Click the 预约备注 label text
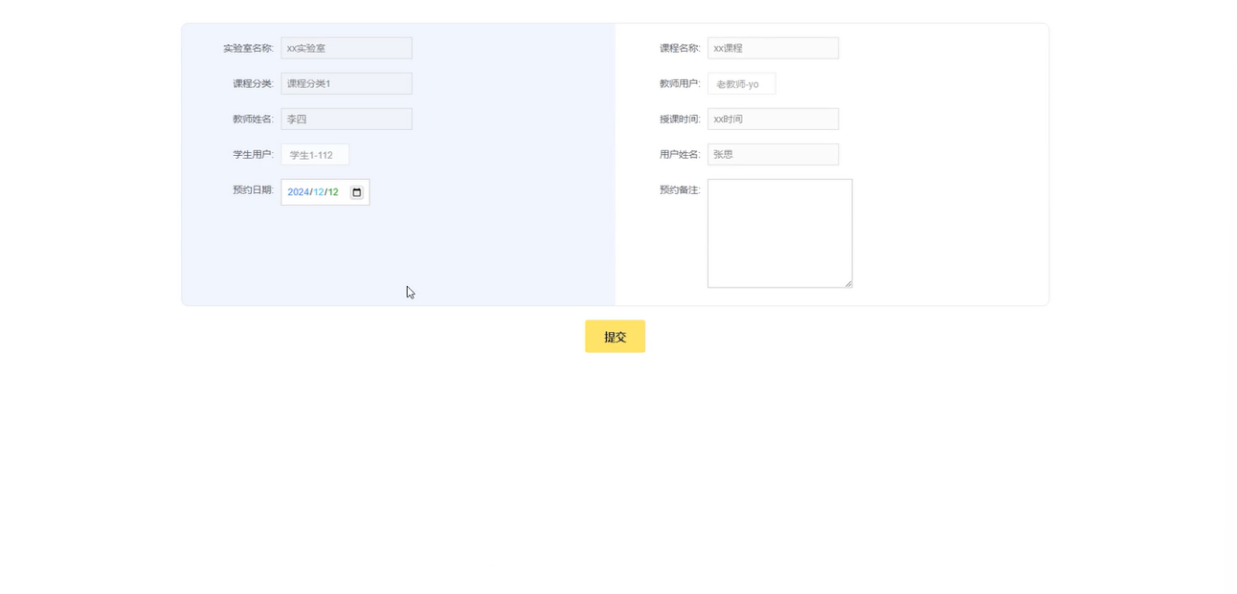1237x594 pixels. pyautogui.click(x=679, y=189)
